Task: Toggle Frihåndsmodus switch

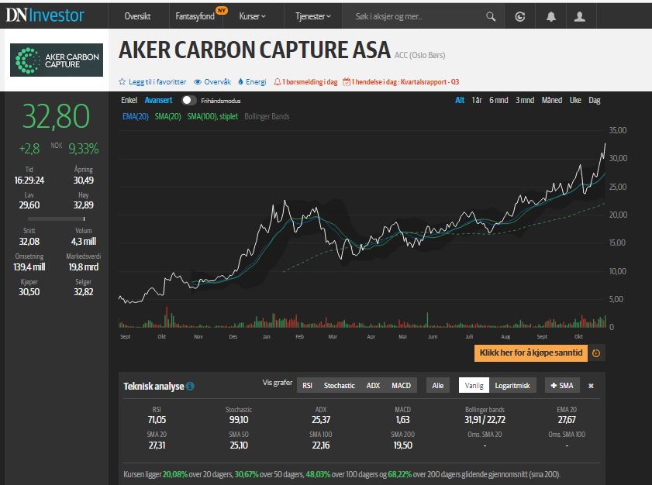Action: [x=188, y=101]
